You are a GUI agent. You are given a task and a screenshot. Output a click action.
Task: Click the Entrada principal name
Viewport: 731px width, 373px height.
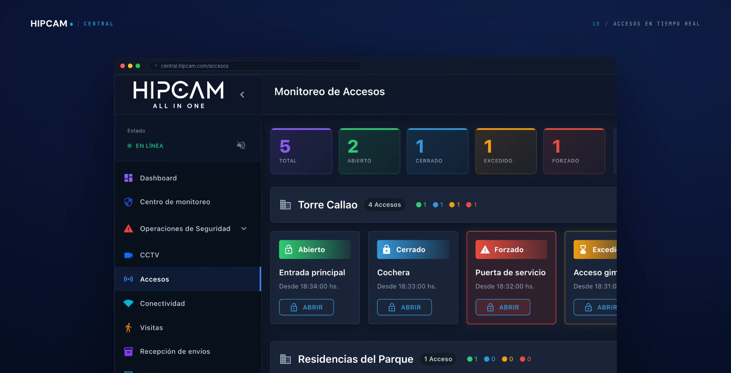click(x=312, y=273)
